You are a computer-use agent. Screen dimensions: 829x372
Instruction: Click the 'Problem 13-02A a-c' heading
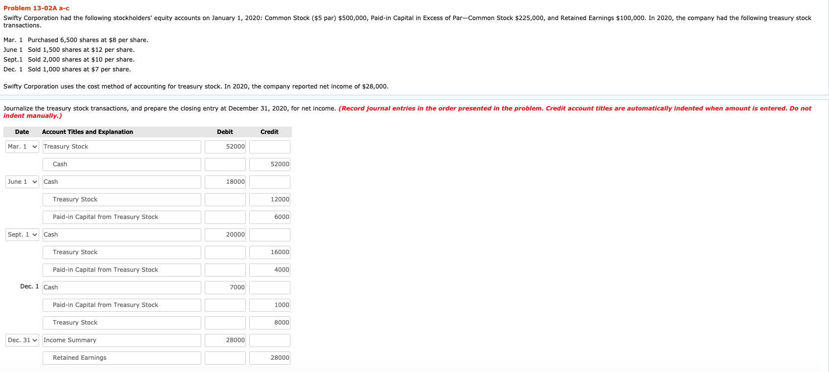tap(36, 8)
